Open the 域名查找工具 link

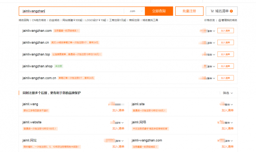(150, 20)
